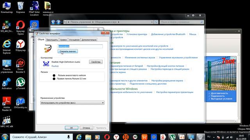Open Компьютер desktop icon
Screen dimensions: 250x140
click(7, 7)
